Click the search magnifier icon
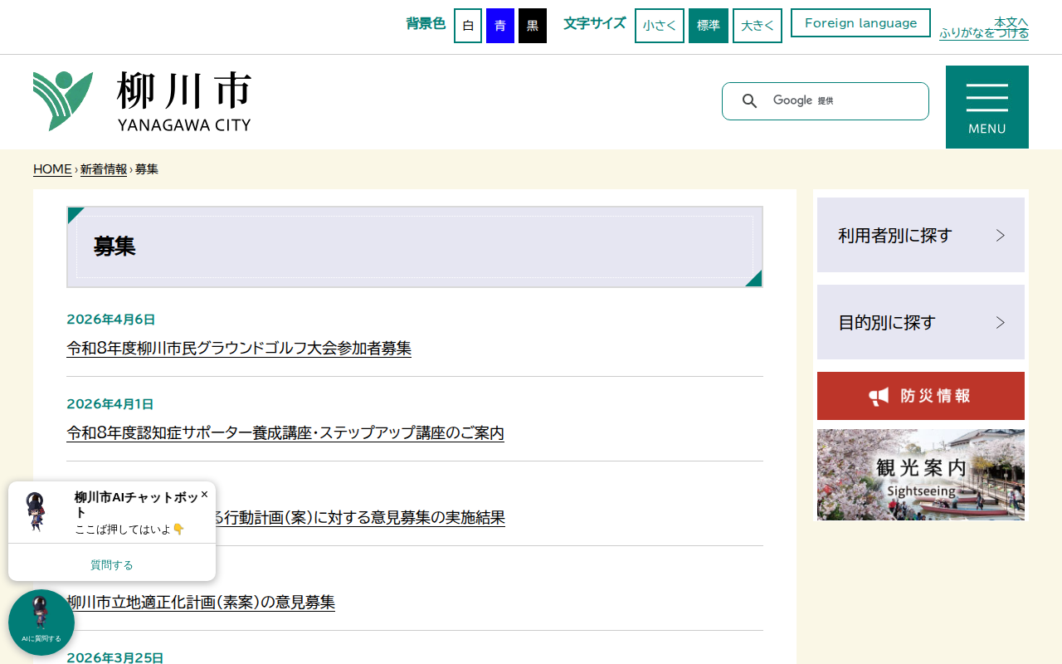Screen dimensions: 1062x664 click(749, 101)
